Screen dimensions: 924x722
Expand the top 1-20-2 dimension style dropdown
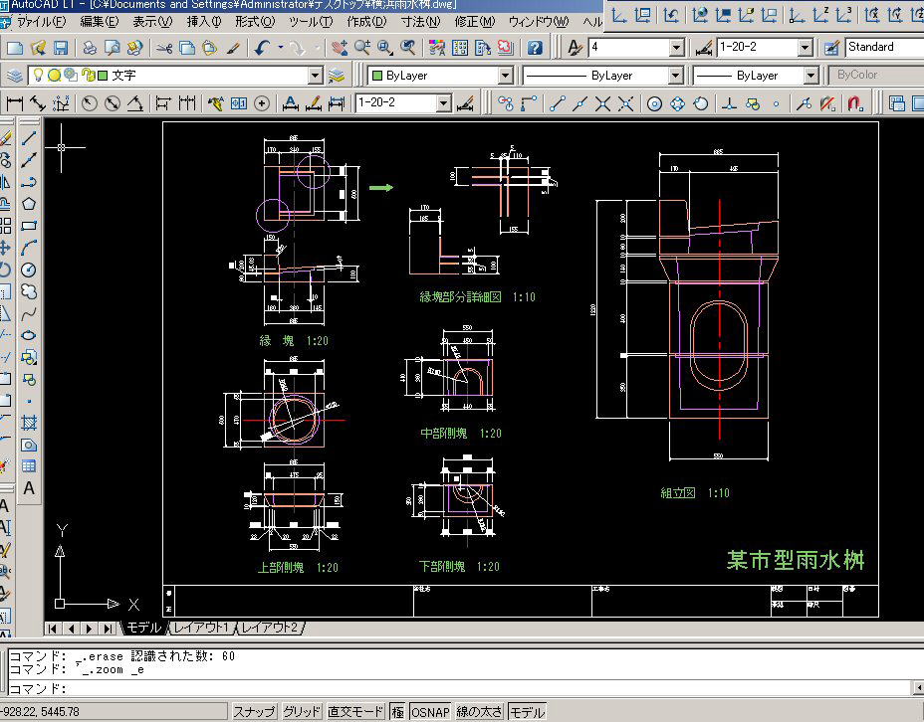click(x=805, y=47)
